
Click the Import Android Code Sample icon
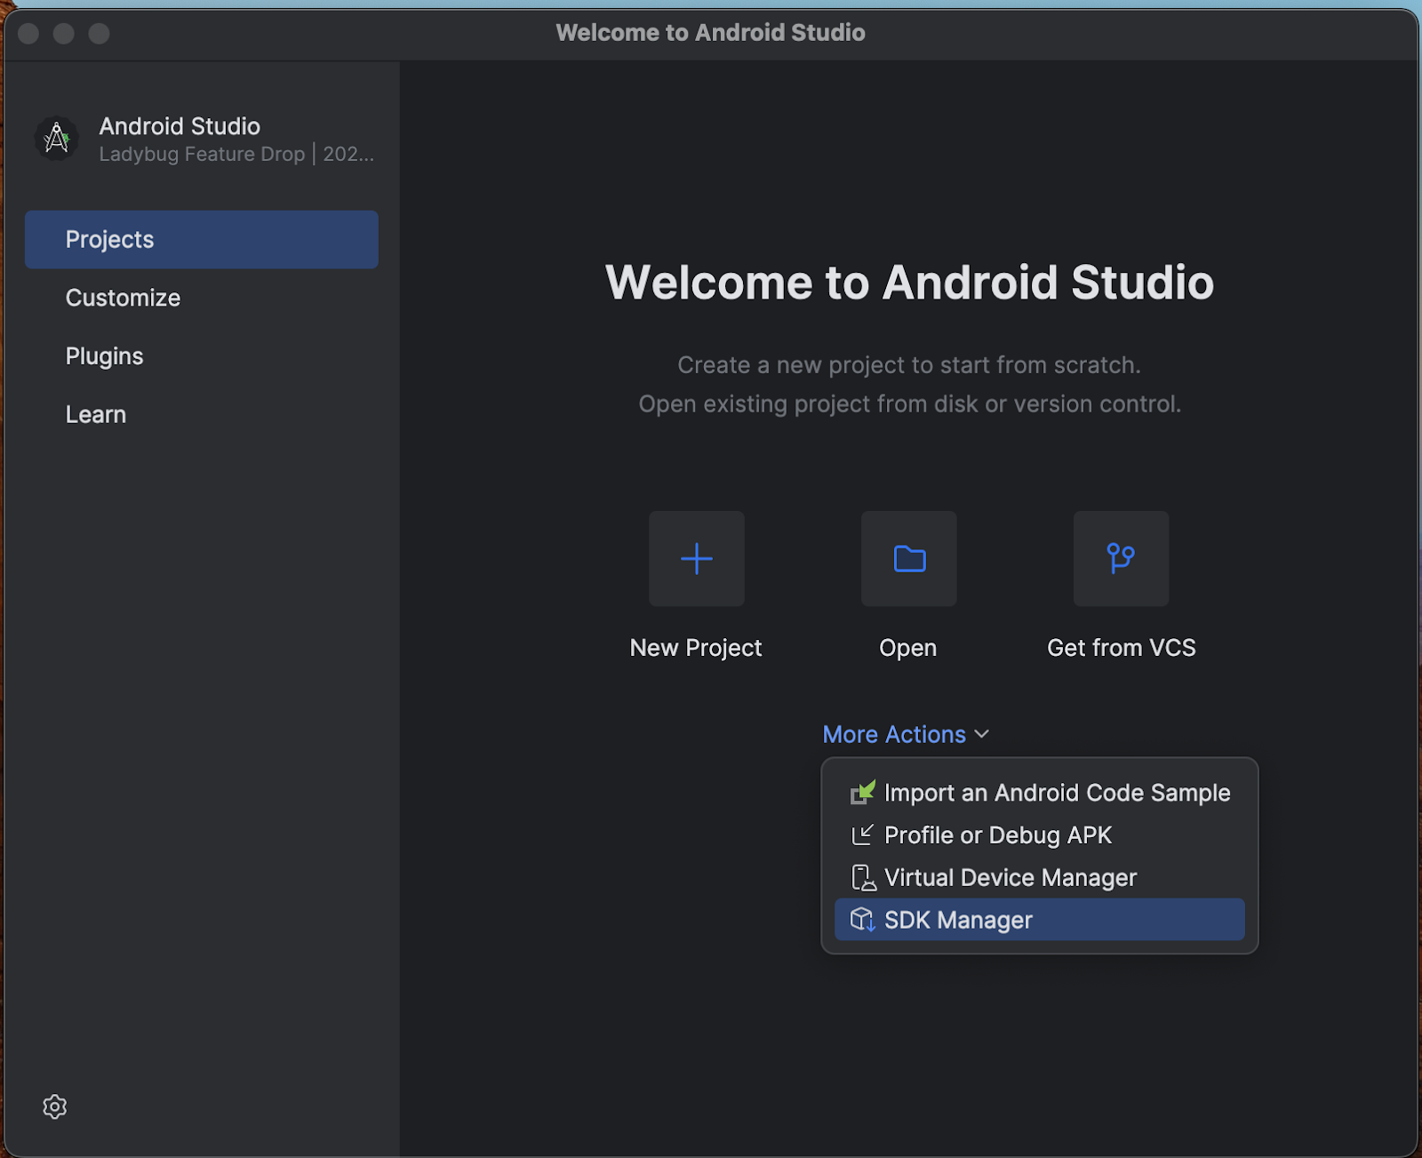[861, 792]
